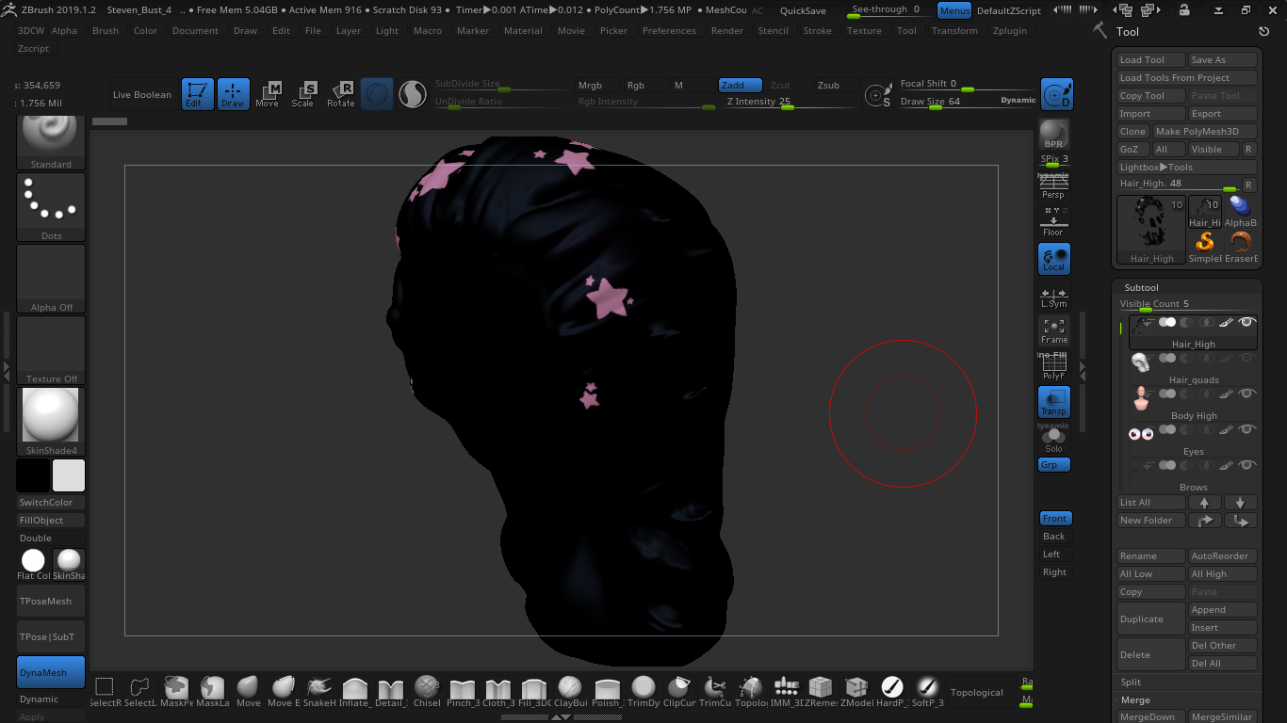Select the Scale transform tool

[303, 94]
